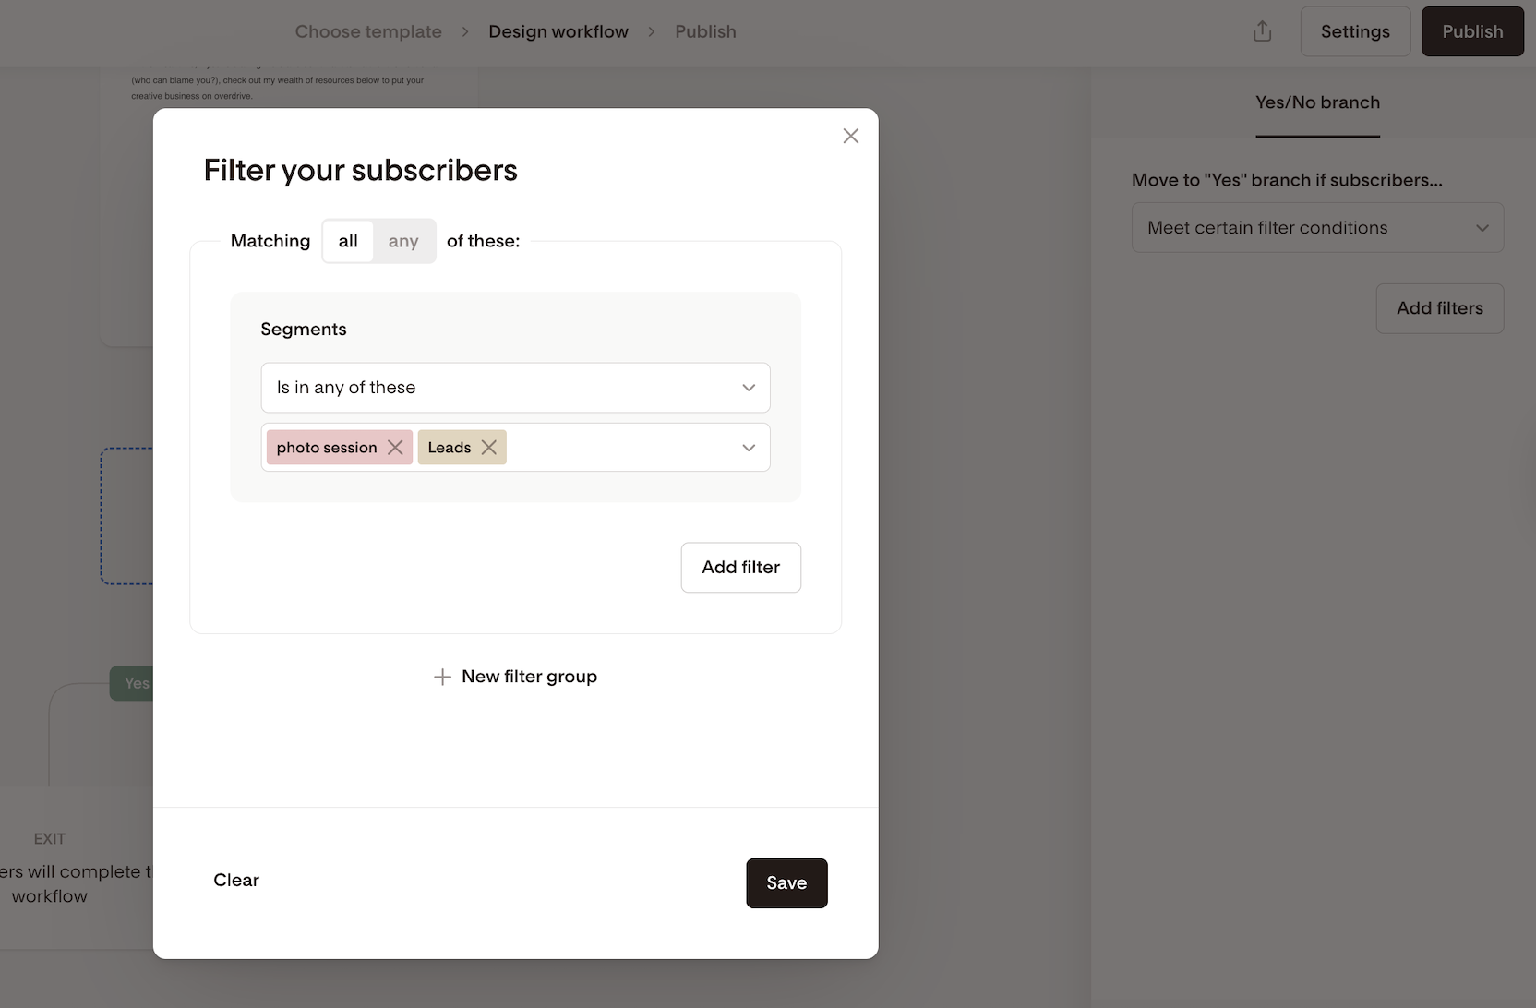The height and width of the screenshot is (1008, 1536).
Task: Clear all filters
Action: 236,880
